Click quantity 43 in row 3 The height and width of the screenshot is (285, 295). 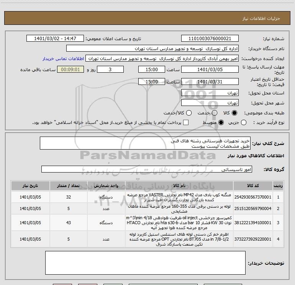pos(69,223)
